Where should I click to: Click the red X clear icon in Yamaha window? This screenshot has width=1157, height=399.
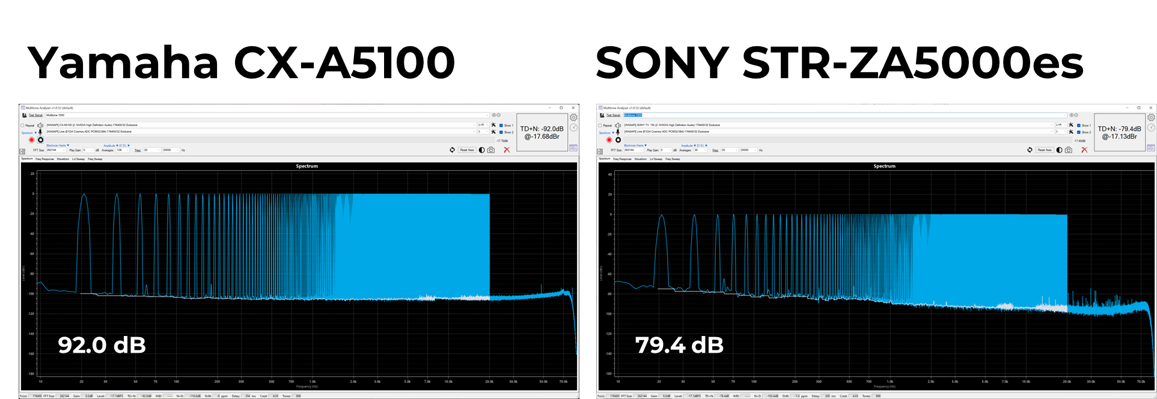pos(507,150)
